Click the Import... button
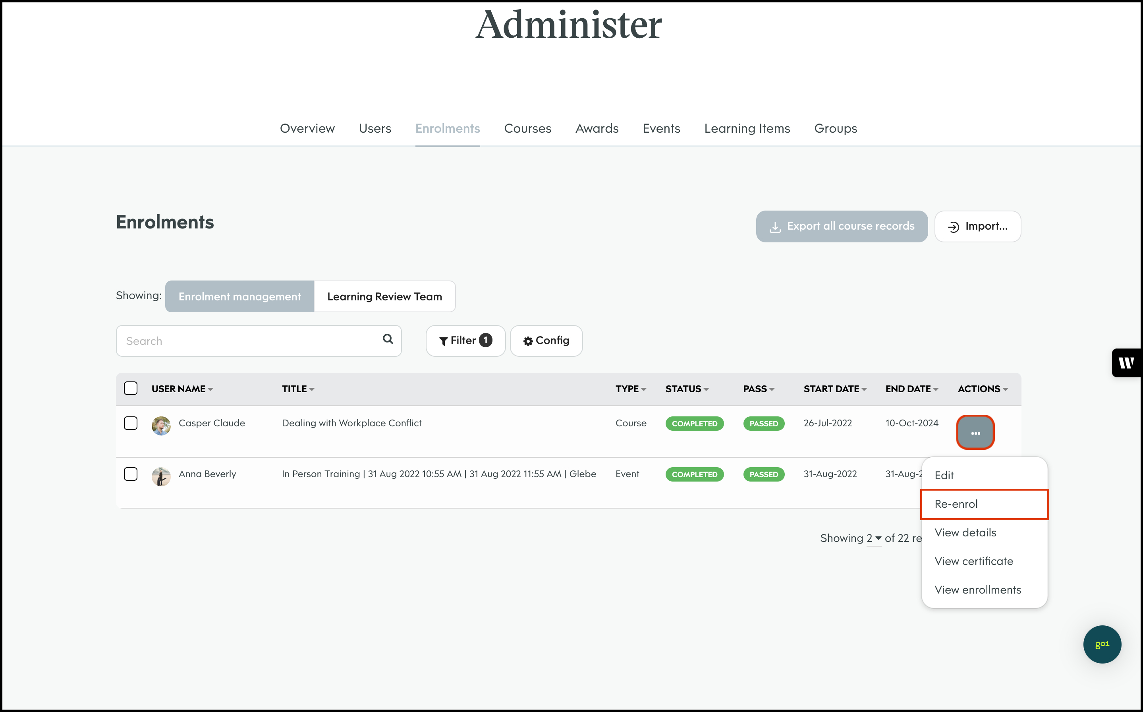This screenshot has height=712, width=1143. coord(977,226)
